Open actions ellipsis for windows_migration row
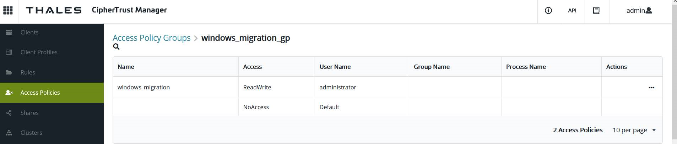 coord(651,88)
